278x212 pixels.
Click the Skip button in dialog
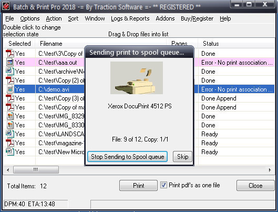[x=182, y=156]
